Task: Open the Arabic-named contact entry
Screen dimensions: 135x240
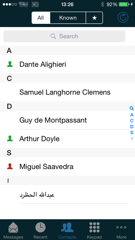Action: click(x=67, y=195)
